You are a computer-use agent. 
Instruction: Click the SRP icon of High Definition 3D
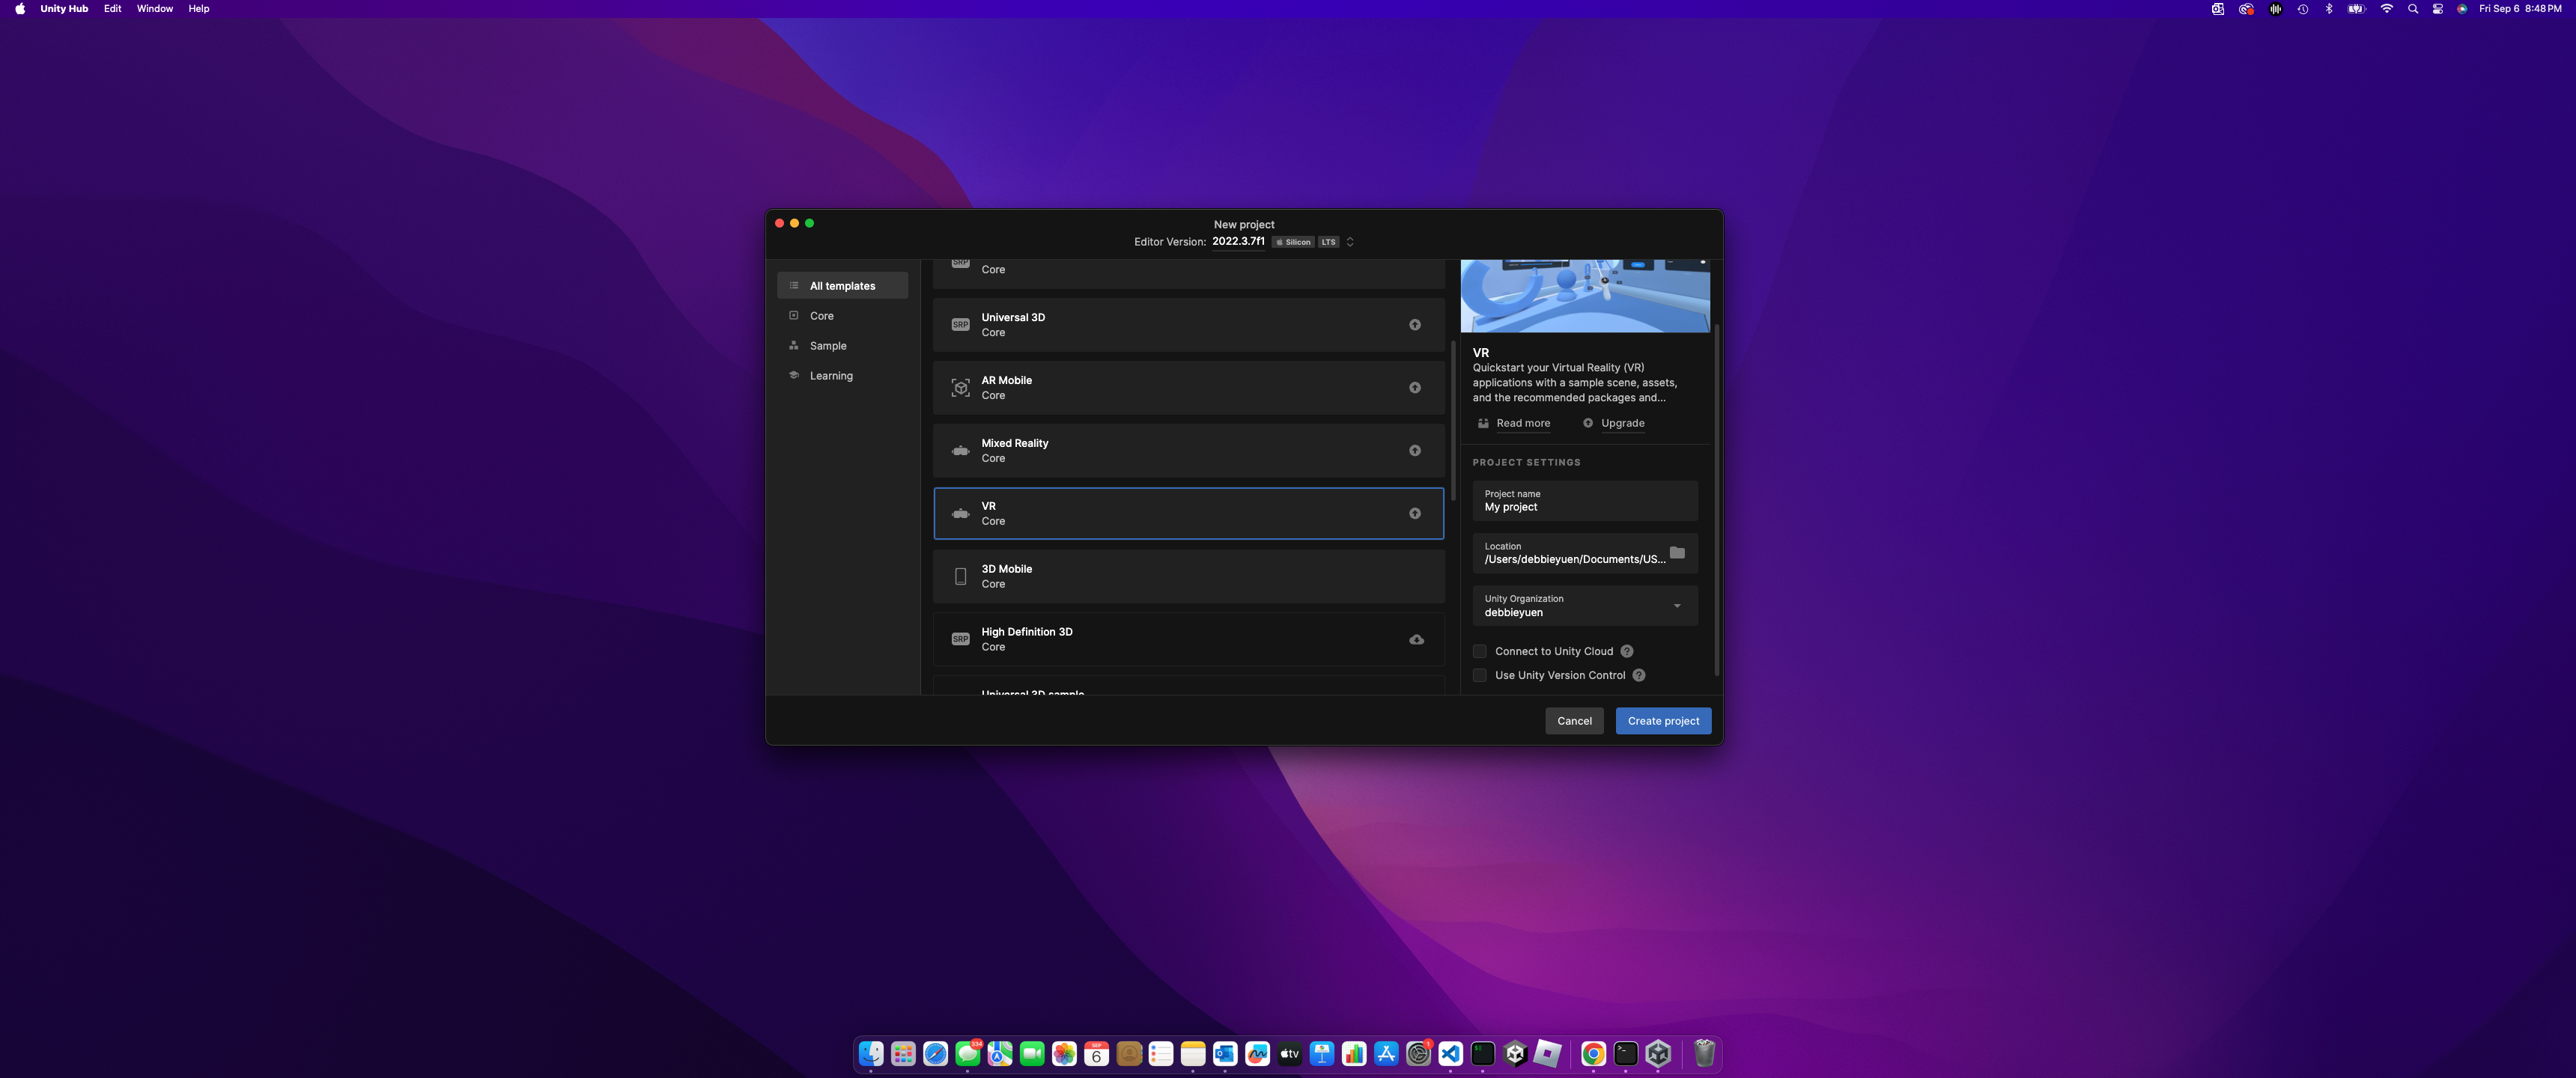960,639
